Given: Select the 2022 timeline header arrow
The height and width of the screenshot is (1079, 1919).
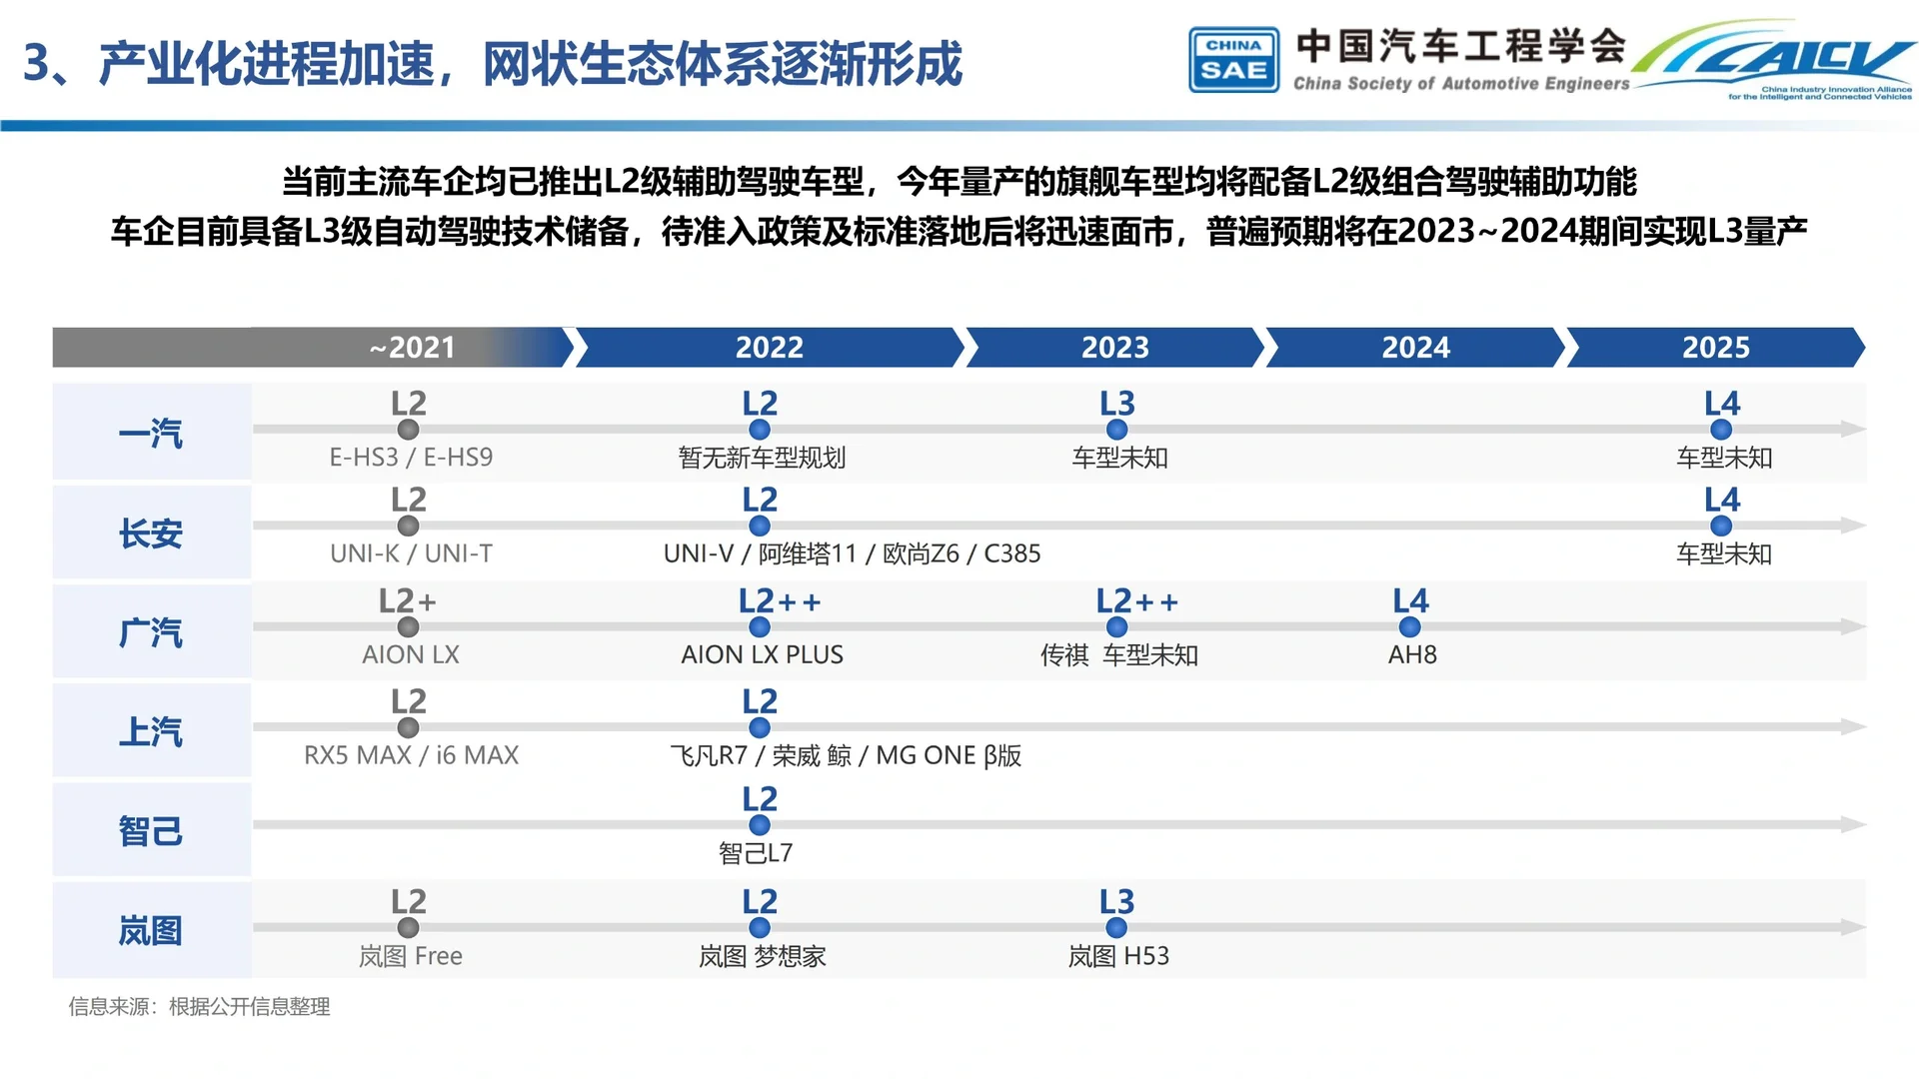Looking at the screenshot, I should [770, 347].
